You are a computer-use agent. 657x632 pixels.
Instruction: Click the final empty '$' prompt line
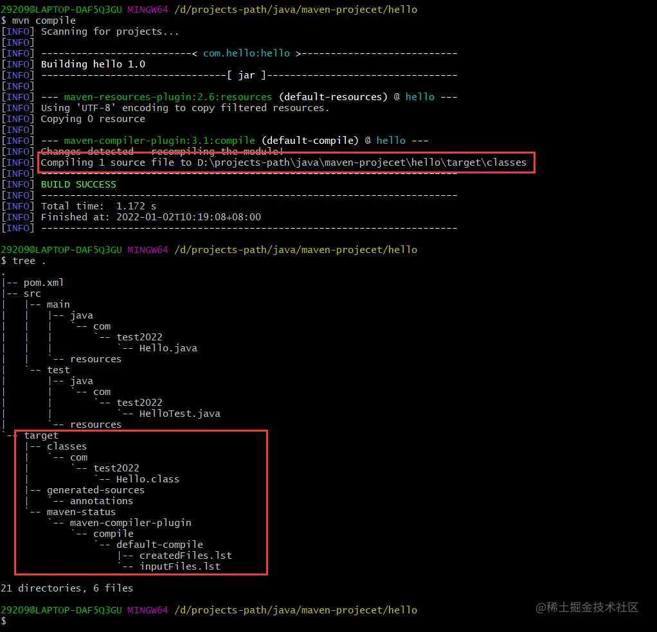[x=4, y=621]
